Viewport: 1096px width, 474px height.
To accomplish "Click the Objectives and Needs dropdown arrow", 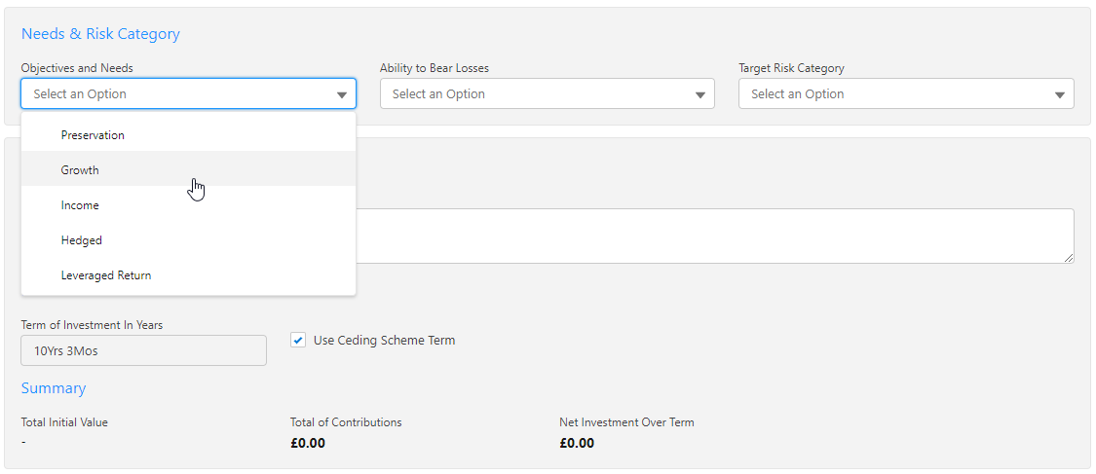I will (342, 94).
